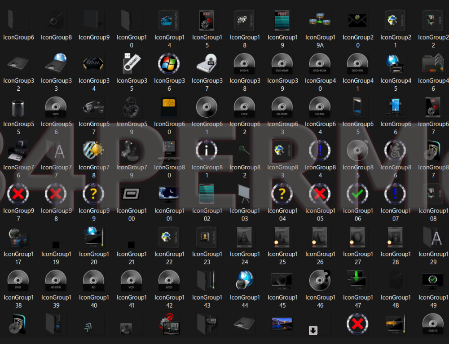Select the question mark icon IconGroup99
Screen dimensions: 449x344
pos(94,193)
